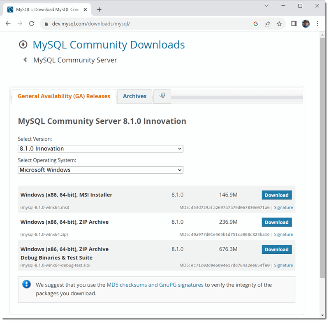Image resolution: width=329 pixels, height=322 pixels.
Task: Bookmark this page with the star
Action: coord(279,24)
